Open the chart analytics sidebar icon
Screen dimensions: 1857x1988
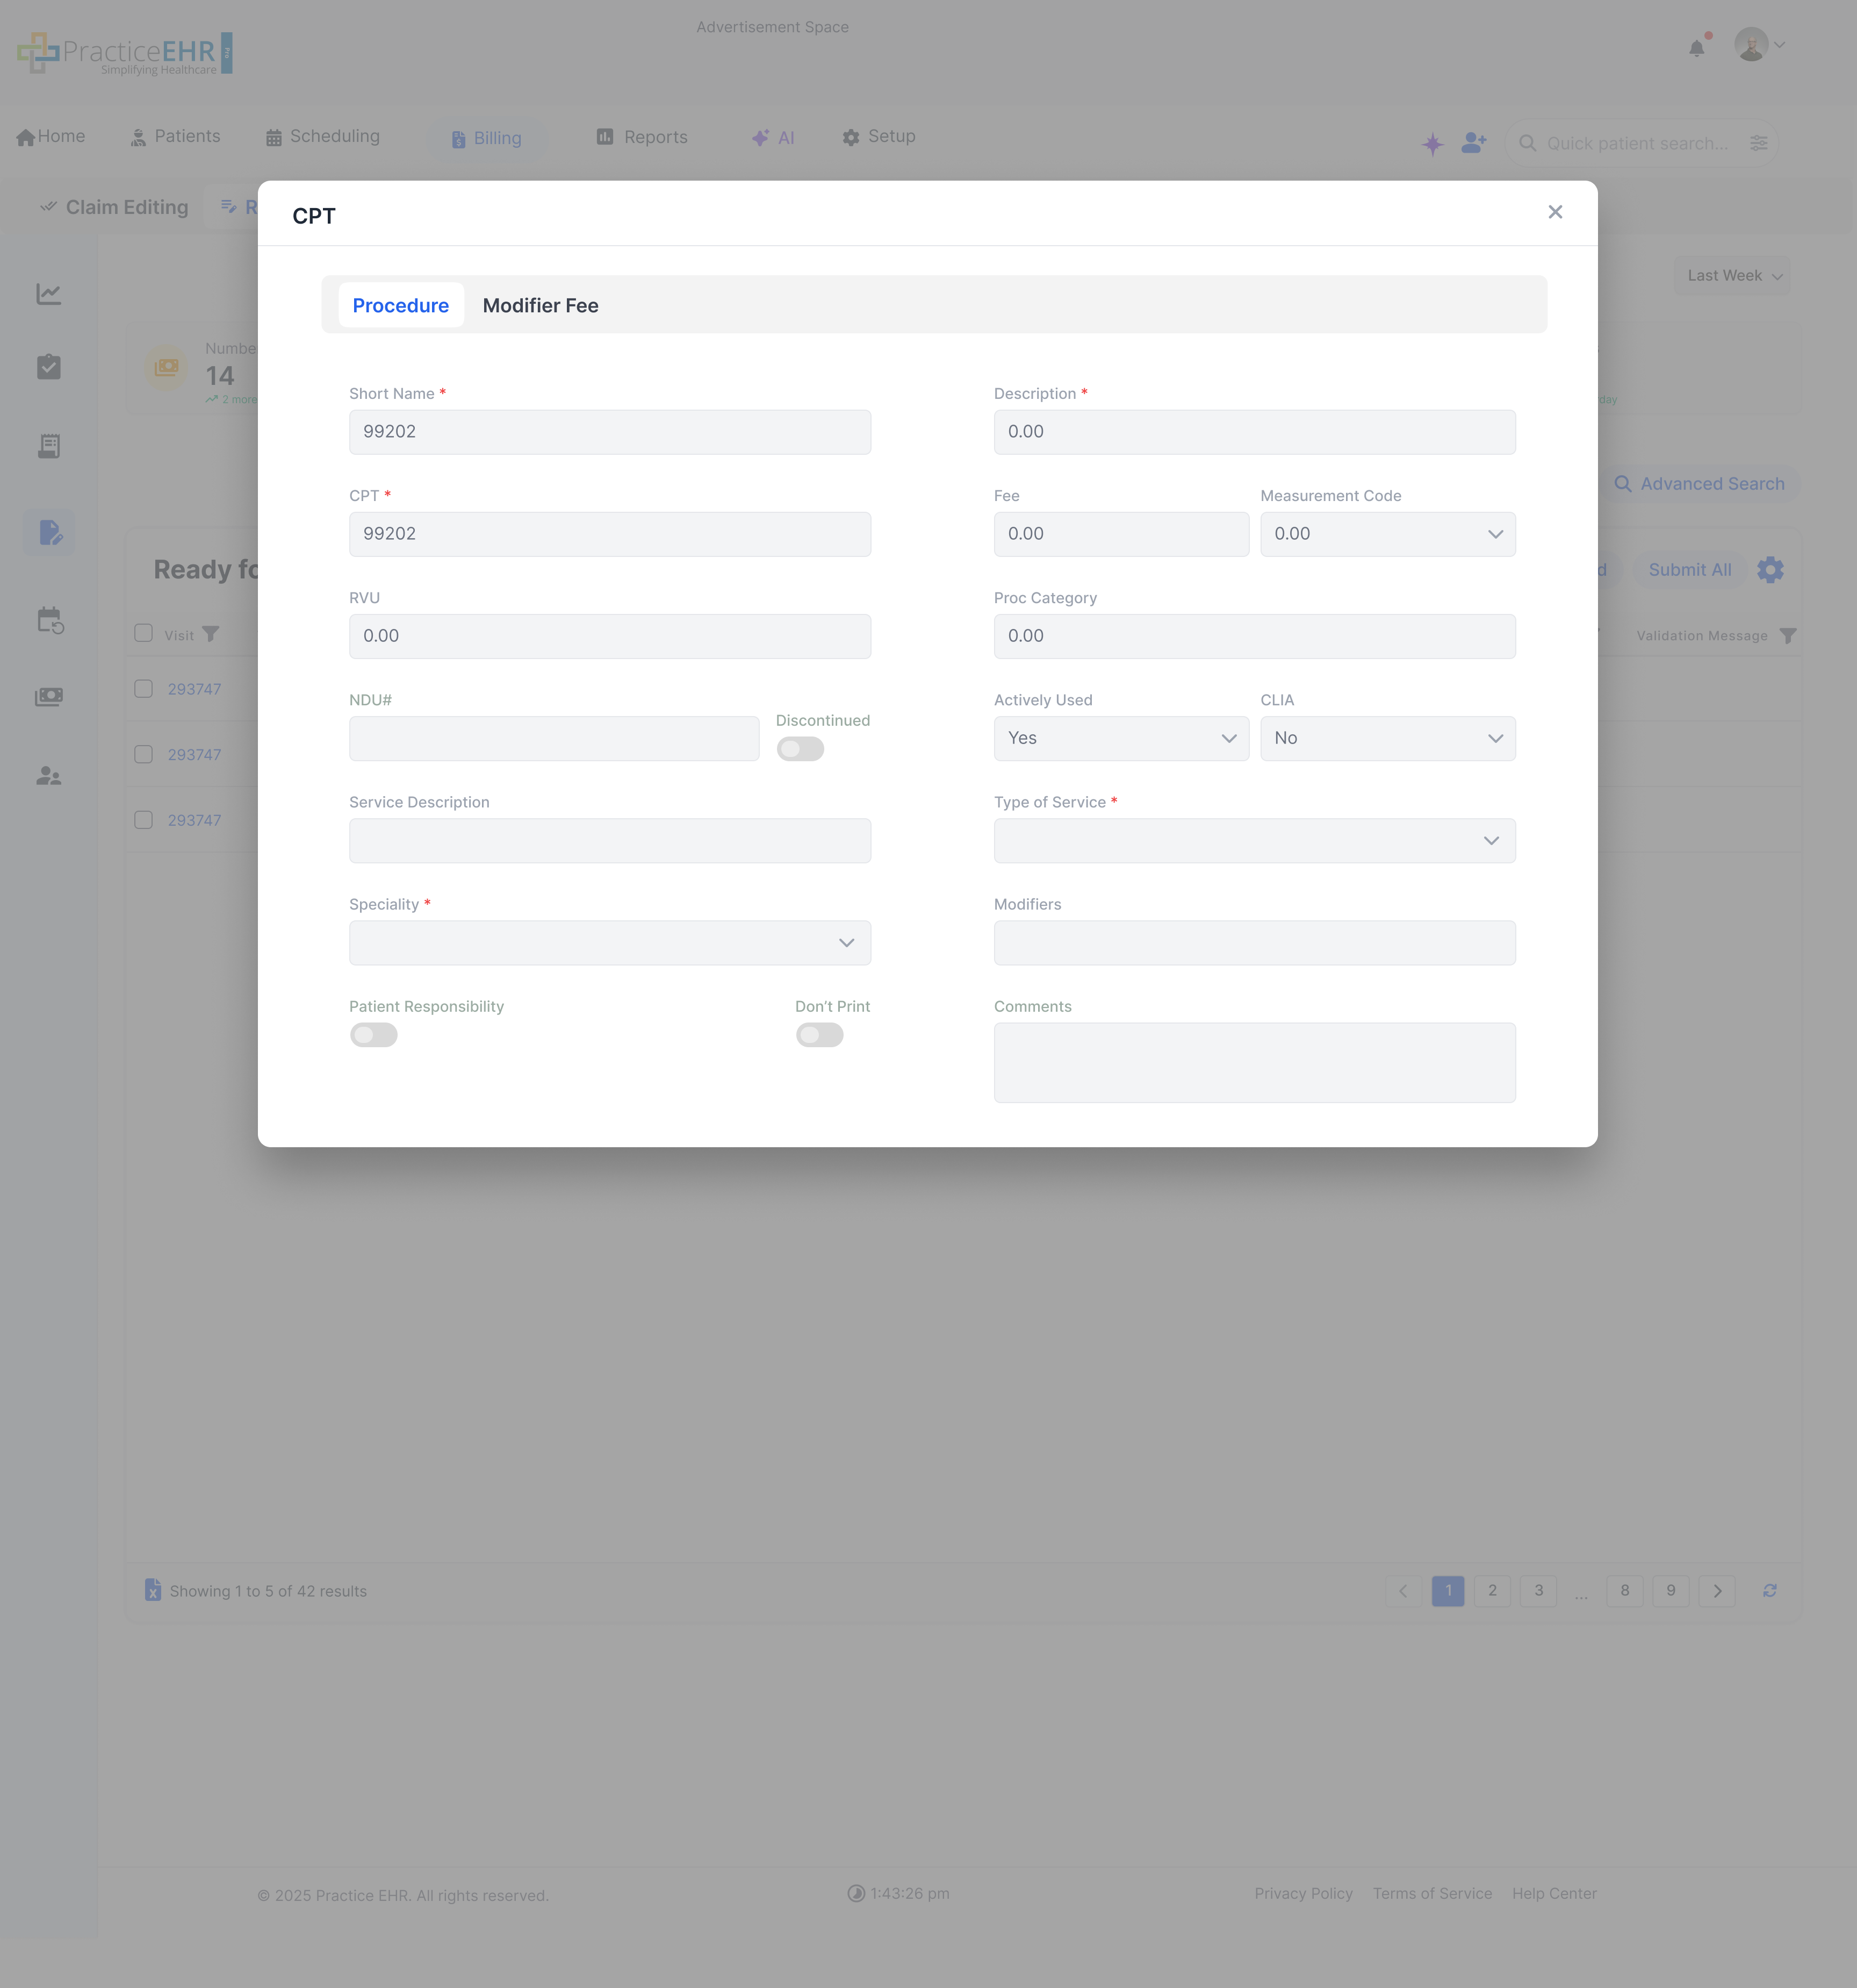pyautogui.click(x=49, y=294)
